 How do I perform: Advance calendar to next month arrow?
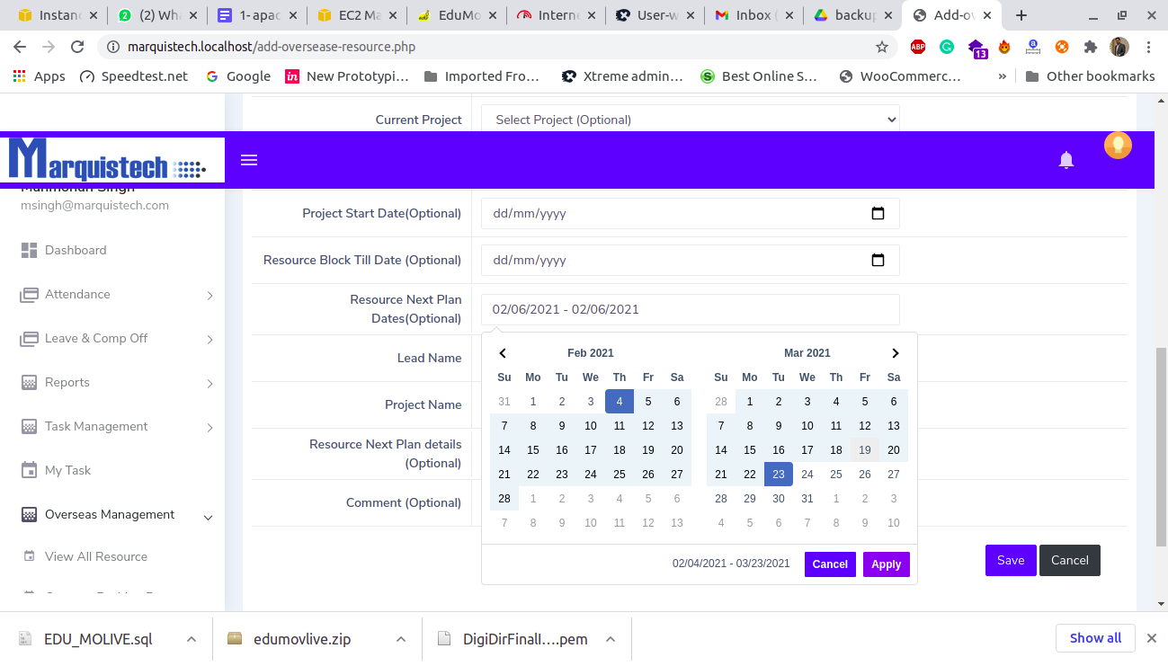(x=895, y=353)
